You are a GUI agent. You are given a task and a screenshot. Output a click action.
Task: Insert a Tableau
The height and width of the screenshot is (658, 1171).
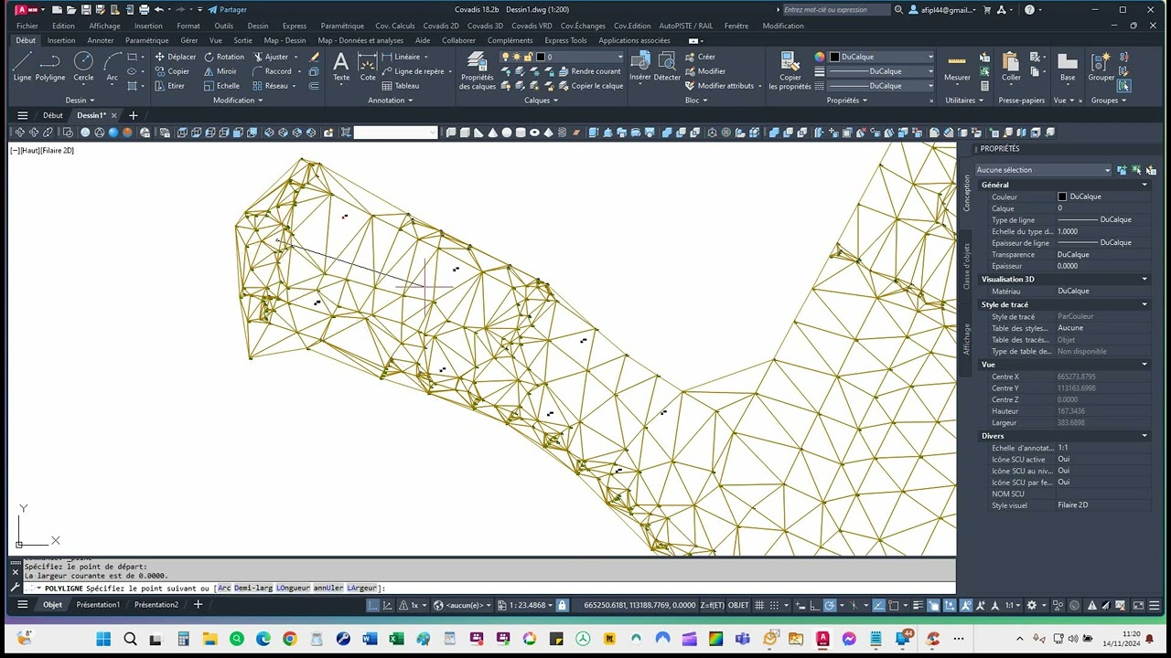pos(401,86)
